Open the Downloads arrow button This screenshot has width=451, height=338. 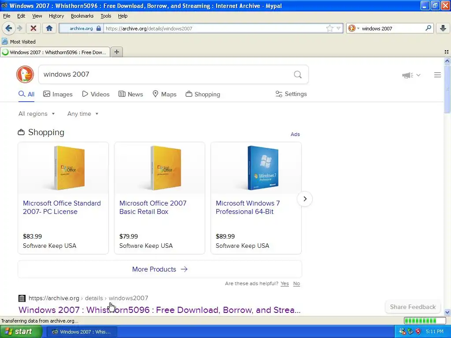click(x=443, y=28)
